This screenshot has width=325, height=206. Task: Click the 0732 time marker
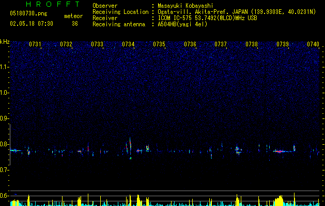pyautogui.click(x=66, y=44)
